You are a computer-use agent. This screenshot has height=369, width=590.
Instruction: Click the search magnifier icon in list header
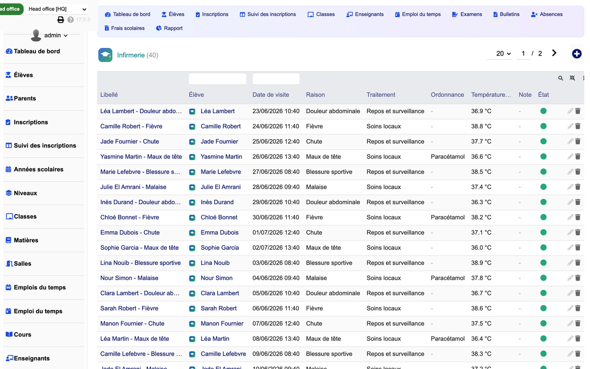(560, 78)
